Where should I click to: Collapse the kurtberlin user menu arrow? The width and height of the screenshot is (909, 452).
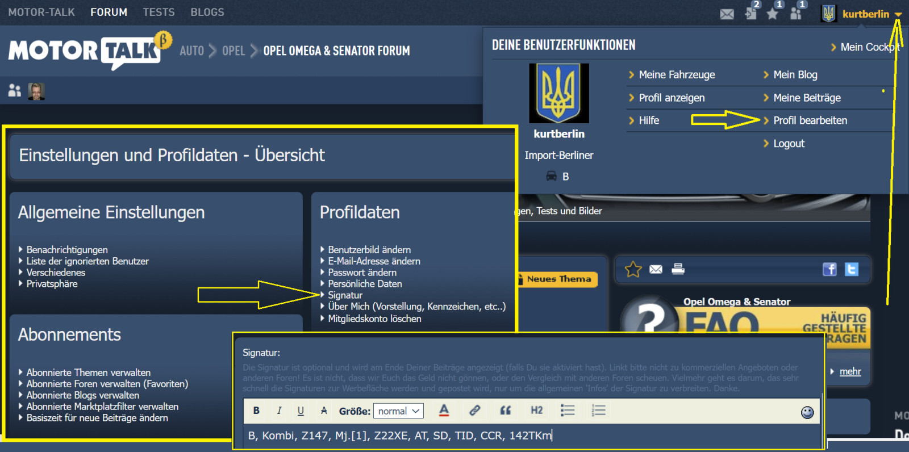point(898,14)
